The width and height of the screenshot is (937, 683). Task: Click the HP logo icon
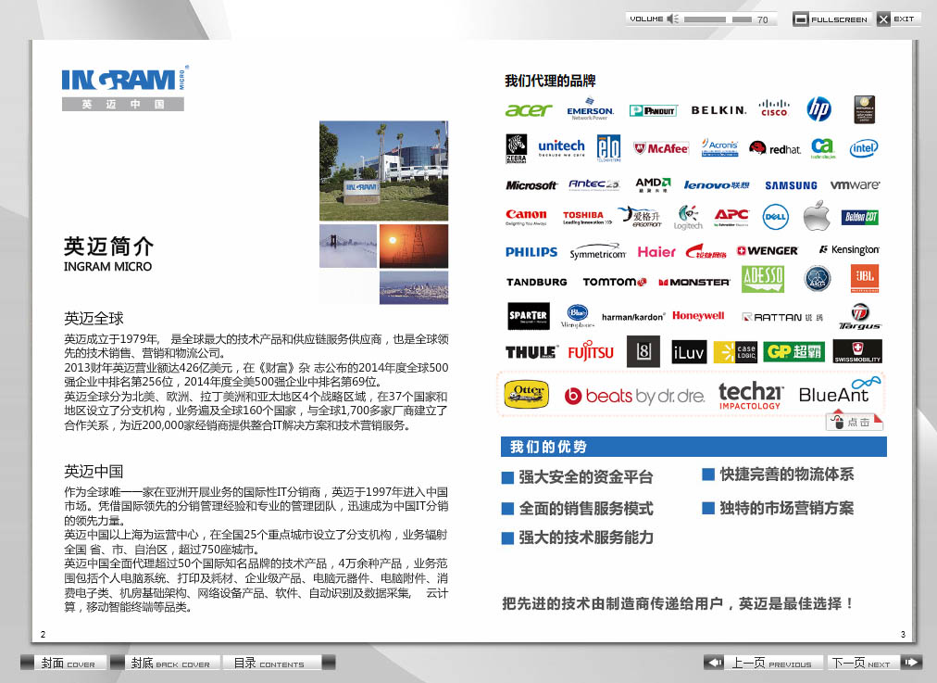click(818, 110)
